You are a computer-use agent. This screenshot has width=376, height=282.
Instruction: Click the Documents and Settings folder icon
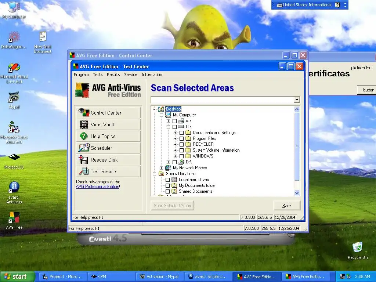coord(188,133)
